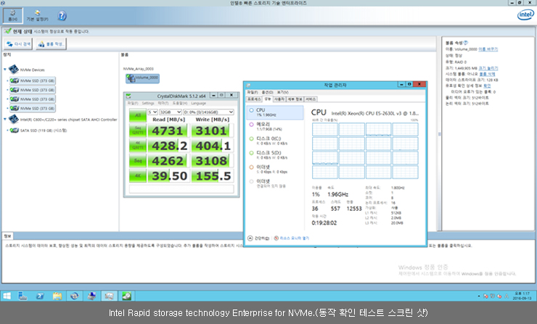Select the CPU item in Task Manager sidebar

click(x=275, y=112)
